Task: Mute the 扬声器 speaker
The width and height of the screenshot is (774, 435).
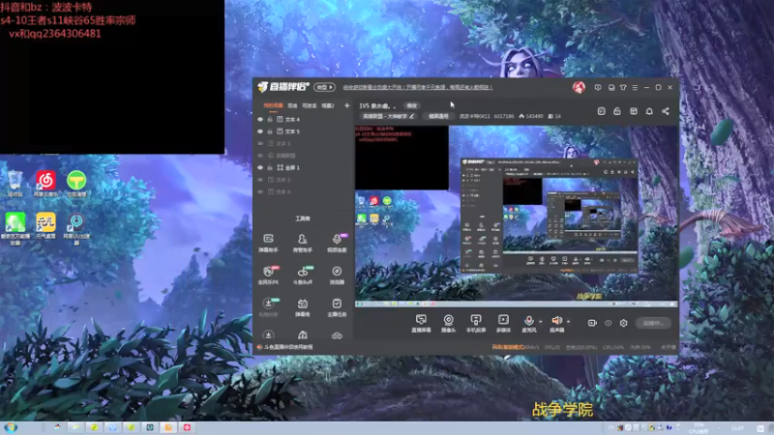Action: click(557, 323)
